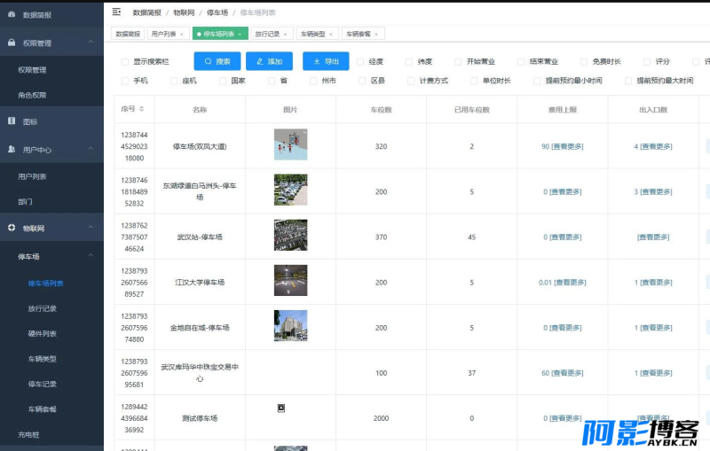Toggle the 显示搜索栏 checkbox

click(125, 62)
